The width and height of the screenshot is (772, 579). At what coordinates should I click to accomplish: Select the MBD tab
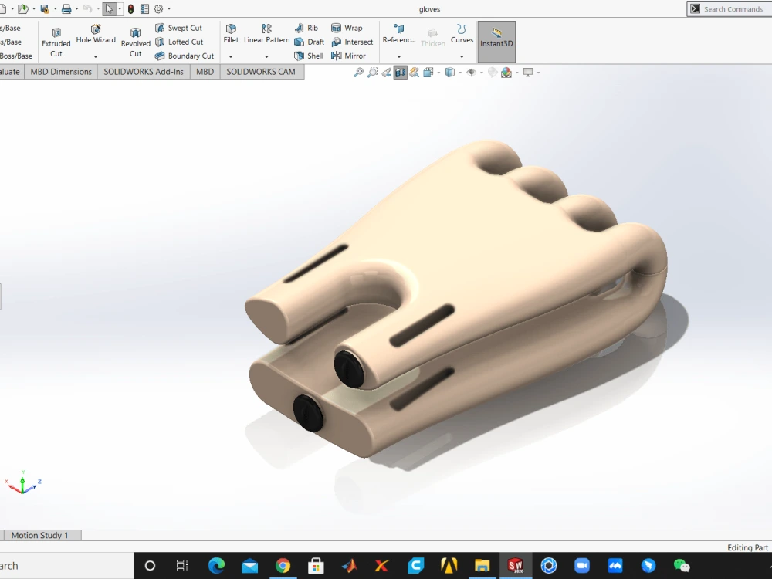(x=205, y=72)
